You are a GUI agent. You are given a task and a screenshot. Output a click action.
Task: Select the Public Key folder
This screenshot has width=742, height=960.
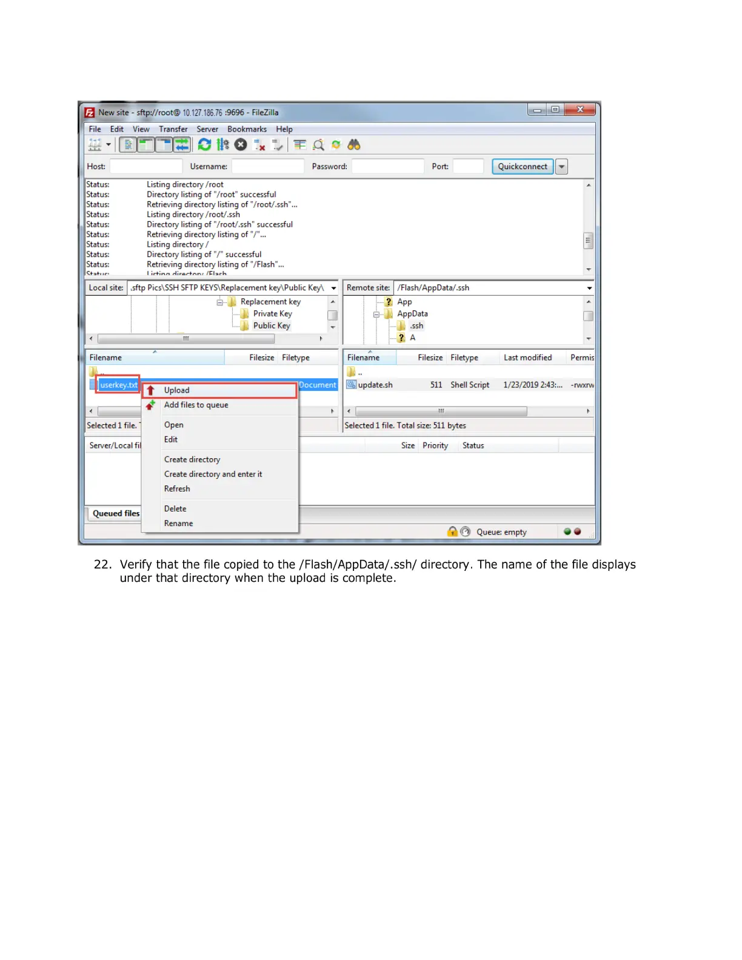click(272, 326)
